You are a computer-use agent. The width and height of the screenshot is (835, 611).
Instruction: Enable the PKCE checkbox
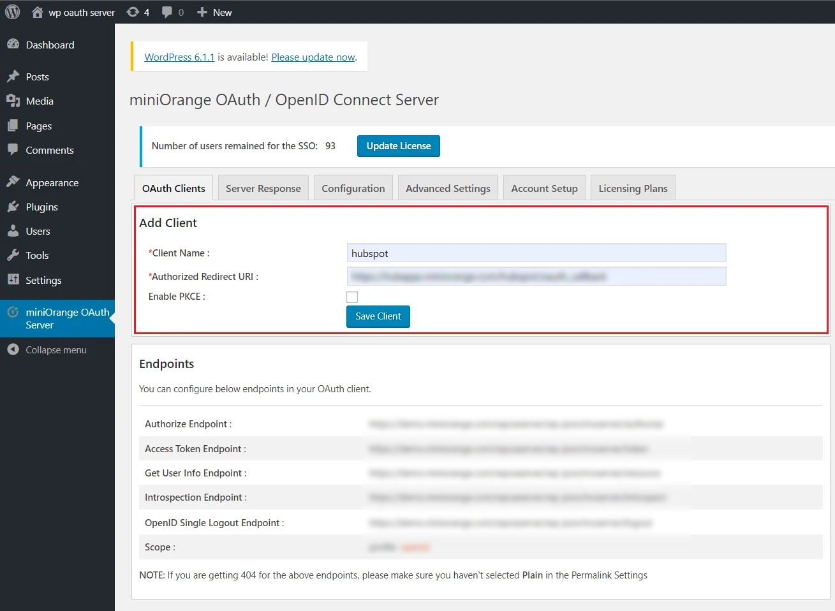click(x=352, y=297)
